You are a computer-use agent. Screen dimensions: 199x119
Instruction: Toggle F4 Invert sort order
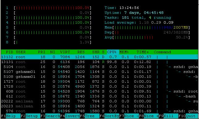coord(70,116)
